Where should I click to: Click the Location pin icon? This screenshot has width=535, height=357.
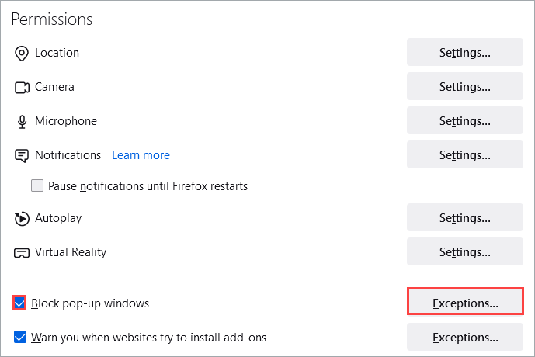coord(22,54)
